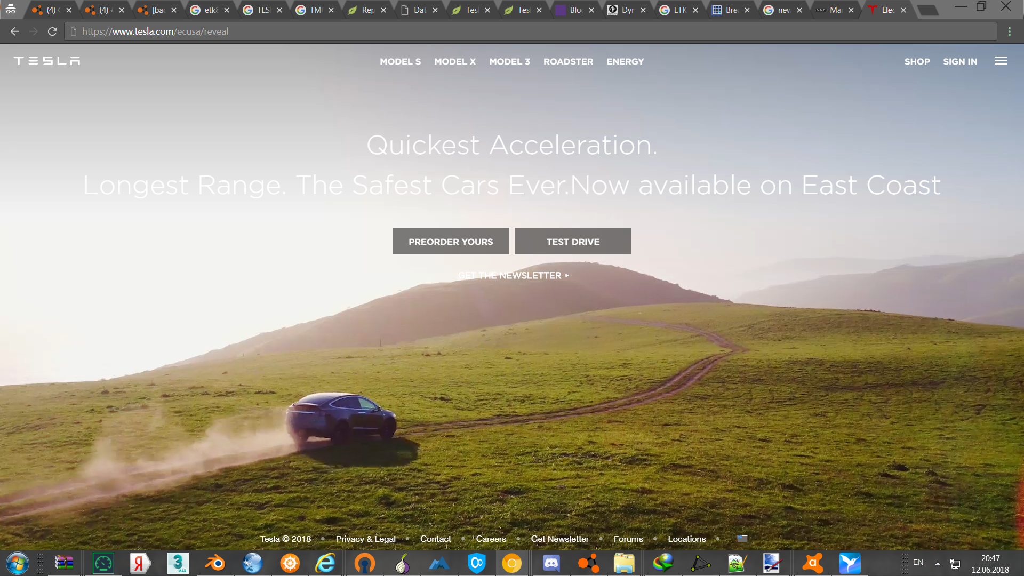Click Get Newsletter in footer
Viewport: 1024px width, 576px height.
pos(560,539)
